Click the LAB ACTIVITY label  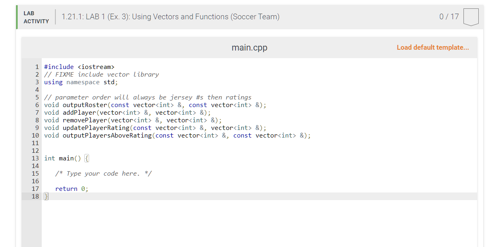click(x=35, y=16)
